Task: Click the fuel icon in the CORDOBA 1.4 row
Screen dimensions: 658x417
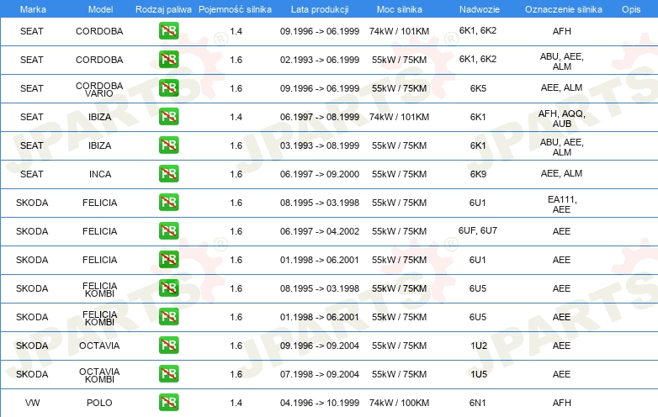Action: click(168, 31)
